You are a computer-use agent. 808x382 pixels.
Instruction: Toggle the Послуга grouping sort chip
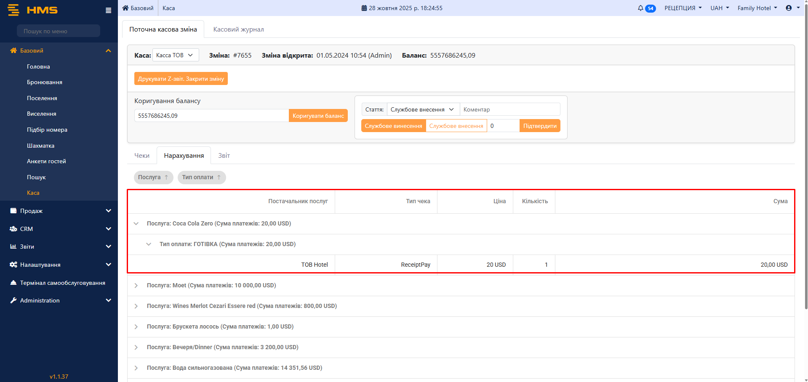153,178
